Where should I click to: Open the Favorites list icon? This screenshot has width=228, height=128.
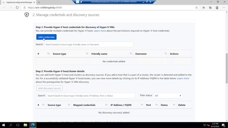(203, 7)
